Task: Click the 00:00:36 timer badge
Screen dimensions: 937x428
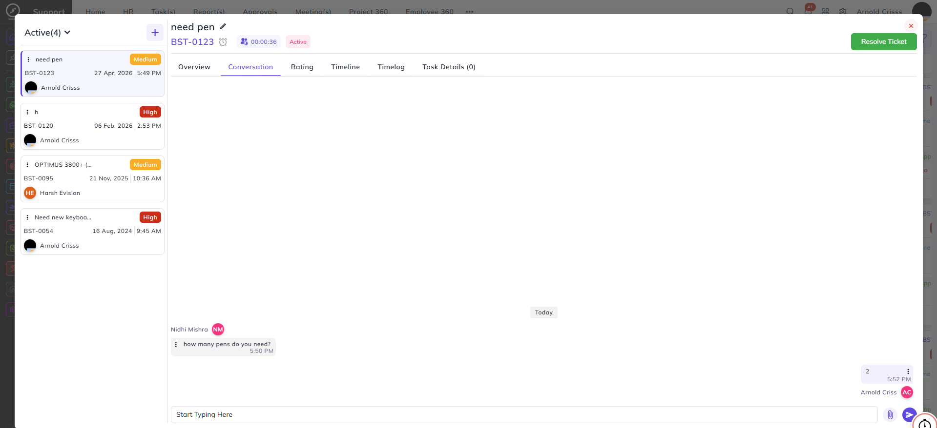Action: [x=259, y=42]
